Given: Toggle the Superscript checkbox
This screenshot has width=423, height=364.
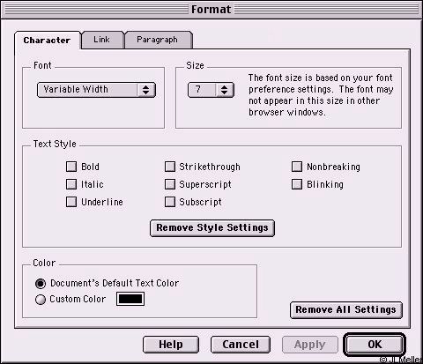Looking at the screenshot, I should click(170, 184).
